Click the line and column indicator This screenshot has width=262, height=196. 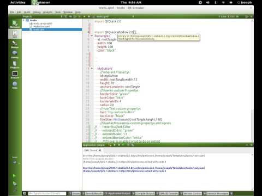click(229, 16)
